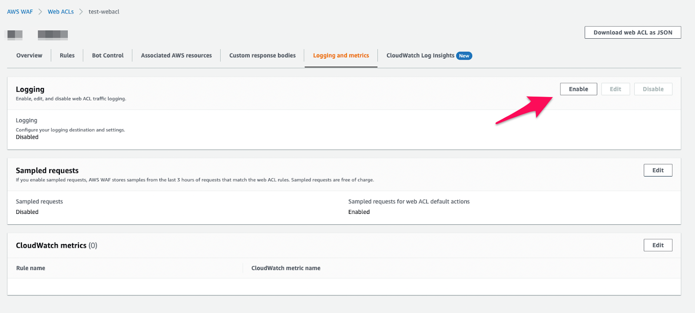Click the CloudWatch metric name column header
Image resolution: width=695 pixels, height=313 pixels.
point(286,268)
